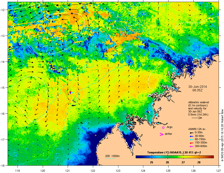Click the longitude axis label 119
This screenshot has height=173, width=224.
[18, 170]
